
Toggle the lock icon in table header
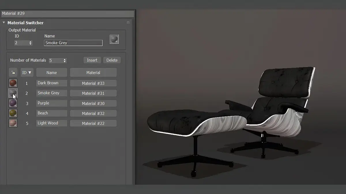pyautogui.click(x=13, y=73)
